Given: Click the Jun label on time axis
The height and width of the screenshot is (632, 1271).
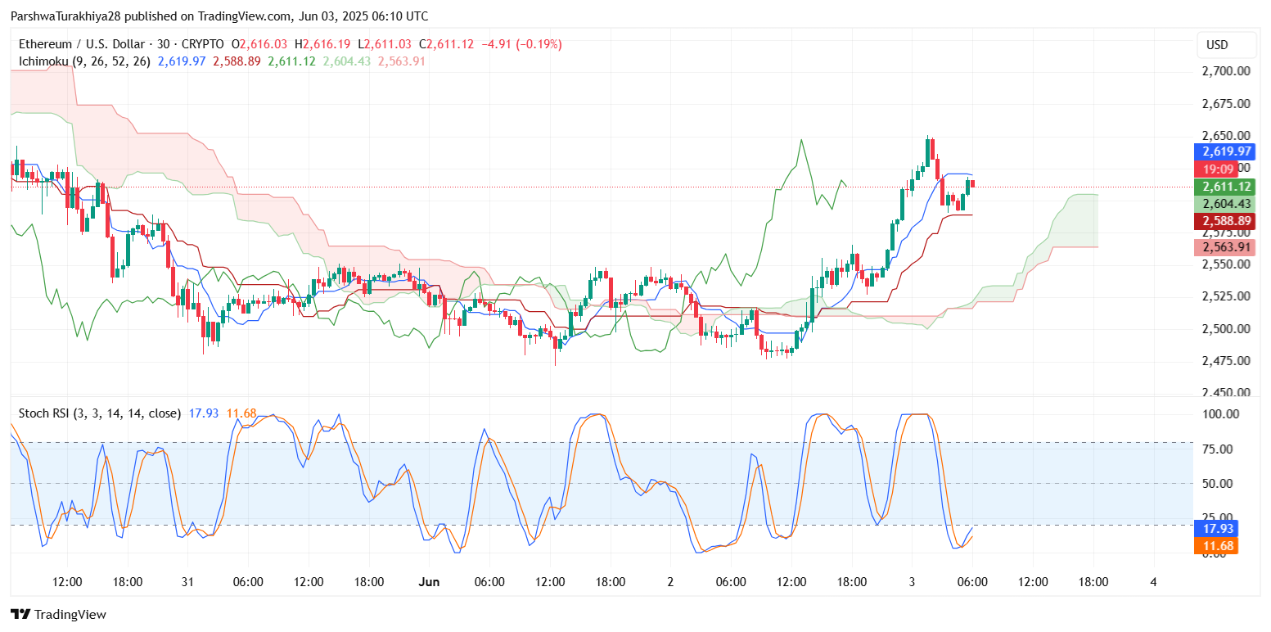Looking at the screenshot, I should coord(429,582).
